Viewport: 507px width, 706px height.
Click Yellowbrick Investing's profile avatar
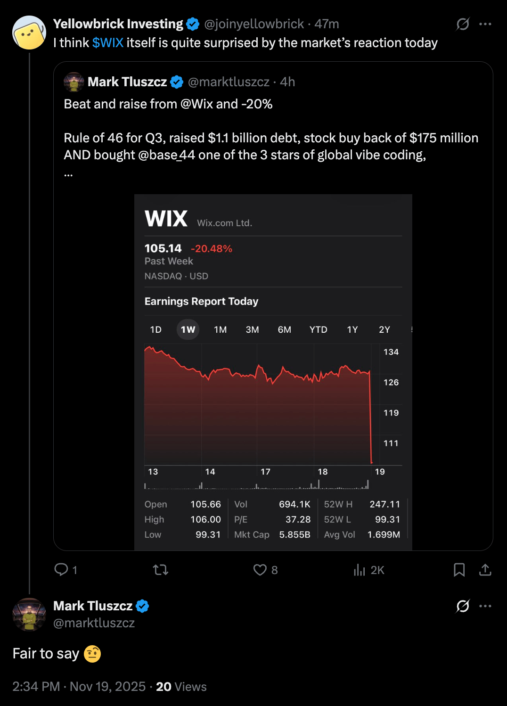pyautogui.click(x=29, y=33)
